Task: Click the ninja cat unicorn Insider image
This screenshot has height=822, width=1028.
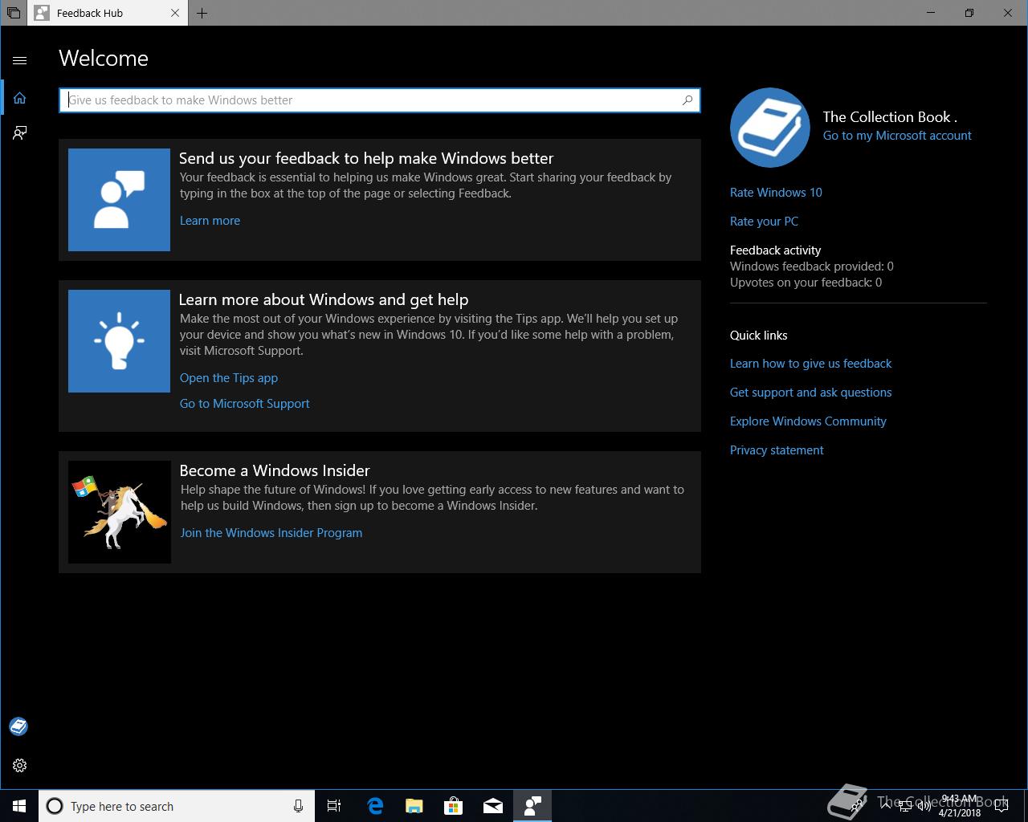Action: pyautogui.click(x=120, y=512)
